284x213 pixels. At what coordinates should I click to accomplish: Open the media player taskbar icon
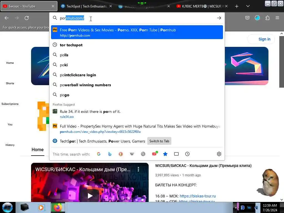(x=41, y=207)
